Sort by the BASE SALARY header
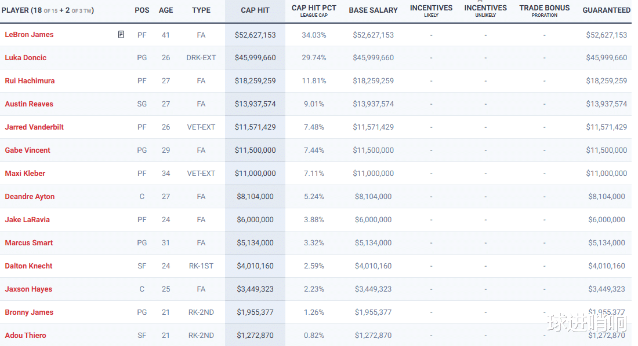The height and width of the screenshot is (346, 638). pyautogui.click(x=373, y=10)
